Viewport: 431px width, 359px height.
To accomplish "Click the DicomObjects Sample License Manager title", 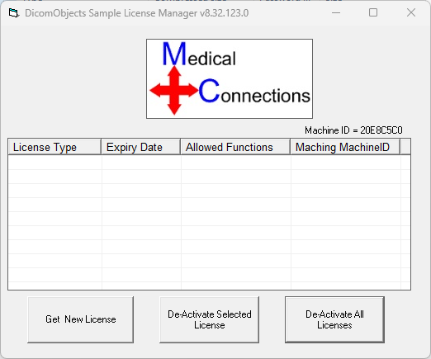I will pos(136,13).
